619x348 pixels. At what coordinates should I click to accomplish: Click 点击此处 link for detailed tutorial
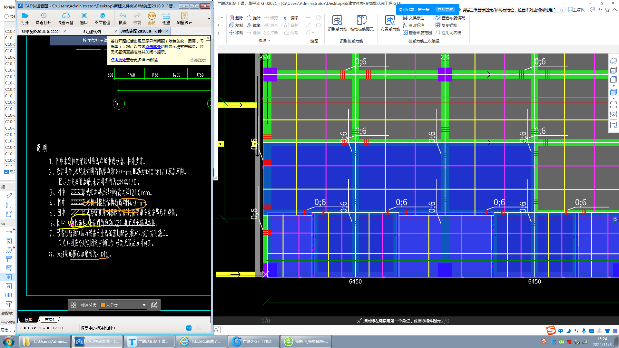click(x=118, y=60)
